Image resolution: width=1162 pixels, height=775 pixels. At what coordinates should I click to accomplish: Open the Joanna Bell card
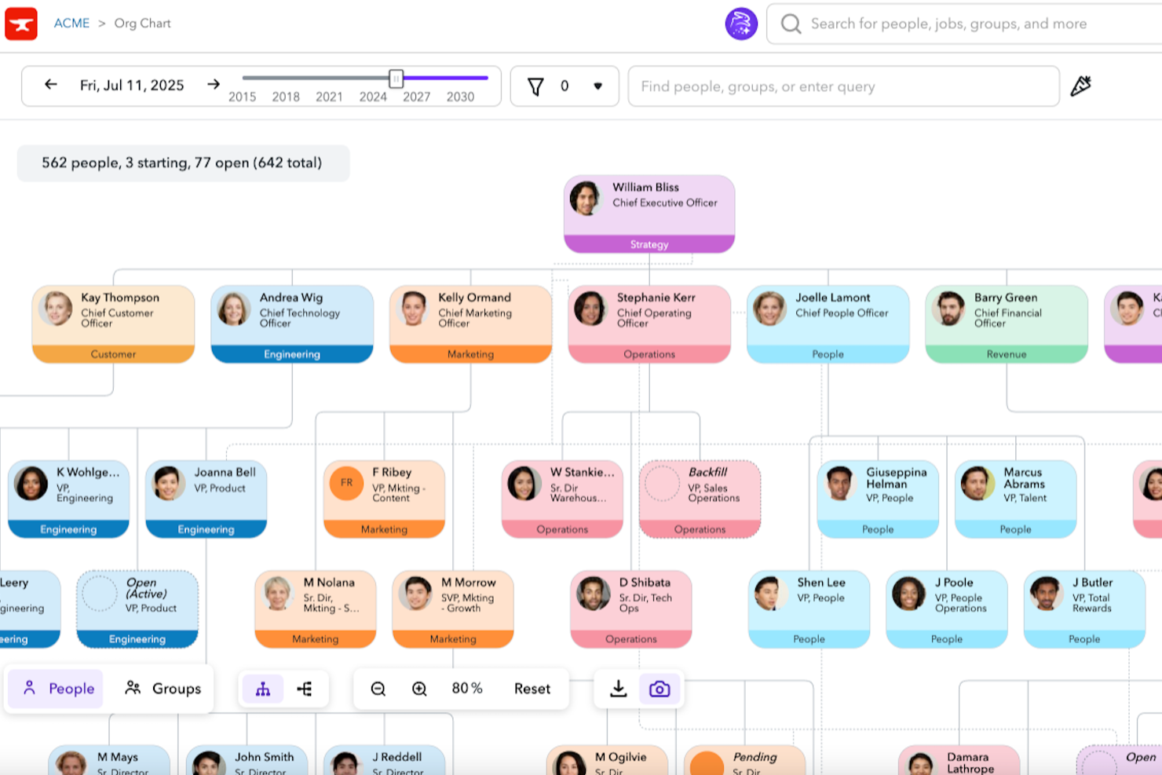coord(206,499)
